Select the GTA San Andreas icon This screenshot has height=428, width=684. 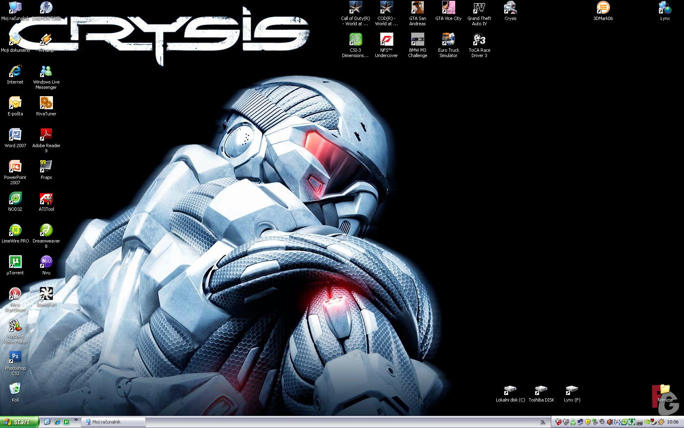[x=417, y=13]
